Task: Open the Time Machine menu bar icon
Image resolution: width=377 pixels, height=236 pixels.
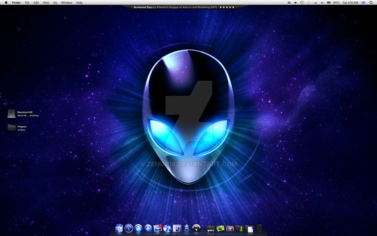Action: coord(302,3)
